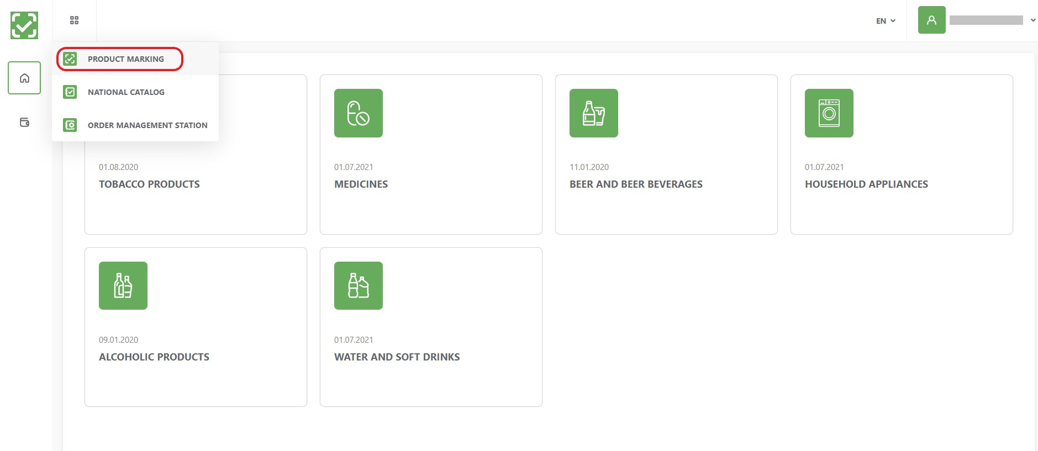Viewport: 1038px width, 451px height.
Task: Open the EN language dropdown
Action: pyautogui.click(x=886, y=21)
